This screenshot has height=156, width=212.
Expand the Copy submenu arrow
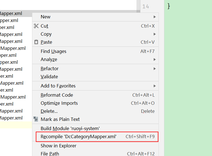pos(155,34)
